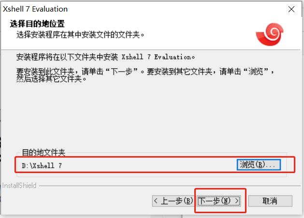Continue with the 下一步(N) button
Image resolution: width=304 pixels, height=218 pixels.
pos(219,201)
